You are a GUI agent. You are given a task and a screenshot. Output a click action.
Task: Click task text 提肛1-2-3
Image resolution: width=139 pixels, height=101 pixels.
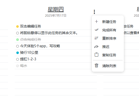28,59
